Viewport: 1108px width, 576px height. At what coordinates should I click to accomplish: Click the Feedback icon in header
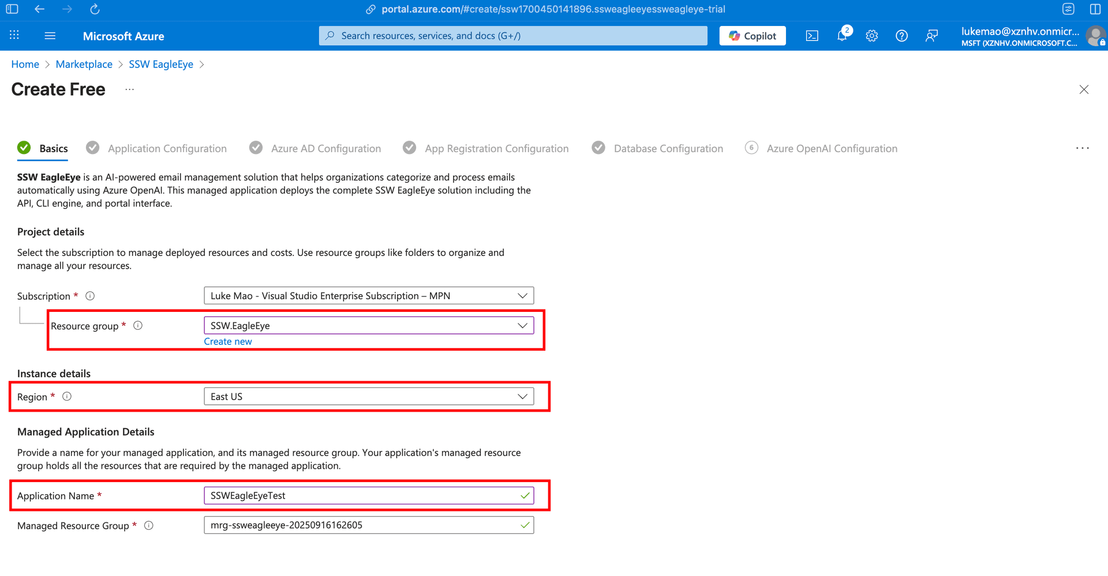[x=931, y=36]
